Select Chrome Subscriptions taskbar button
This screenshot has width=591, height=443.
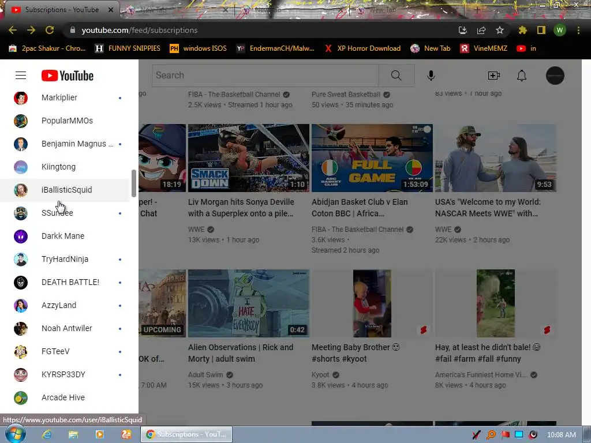coord(186,434)
